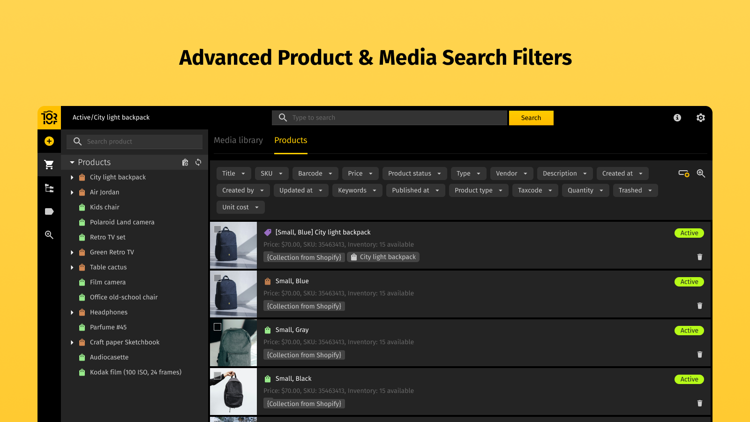Screen dimensions: 750x422
Task: Open the Product status filter dropdown
Action: (x=414, y=173)
